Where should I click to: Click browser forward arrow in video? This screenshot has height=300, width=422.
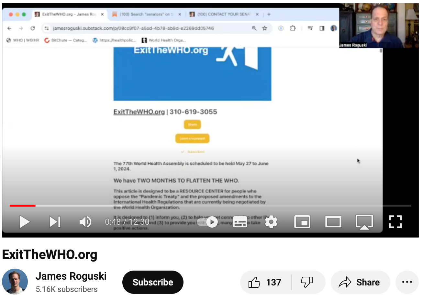point(21,28)
